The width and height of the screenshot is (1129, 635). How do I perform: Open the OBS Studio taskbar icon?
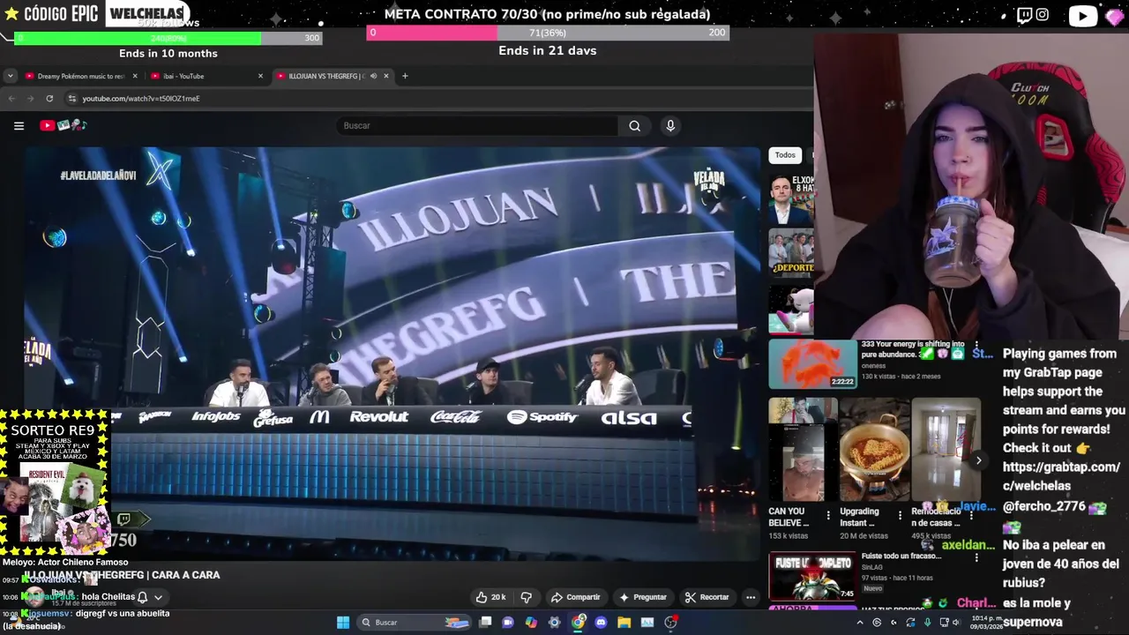(670, 623)
